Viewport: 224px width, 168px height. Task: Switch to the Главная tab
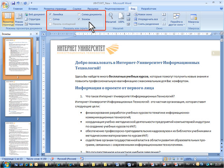coord(18,9)
